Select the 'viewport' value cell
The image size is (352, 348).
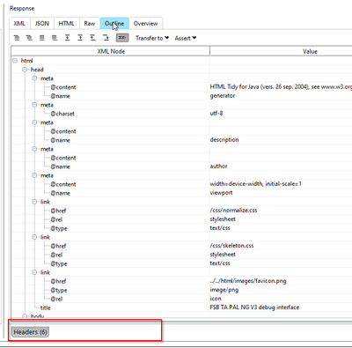221,193
